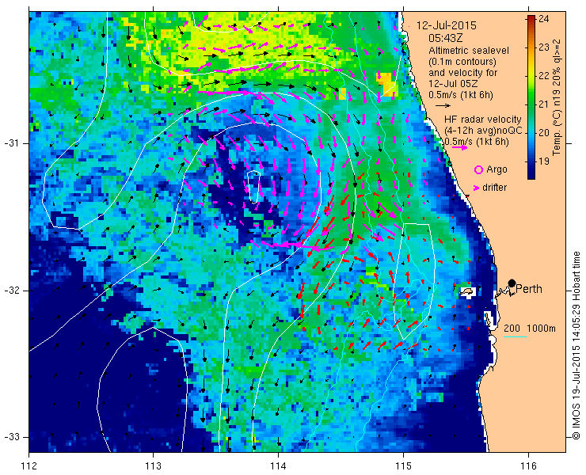The image size is (586, 475).
Task: Click the Perth city marker dot
Action: tap(512, 283)
